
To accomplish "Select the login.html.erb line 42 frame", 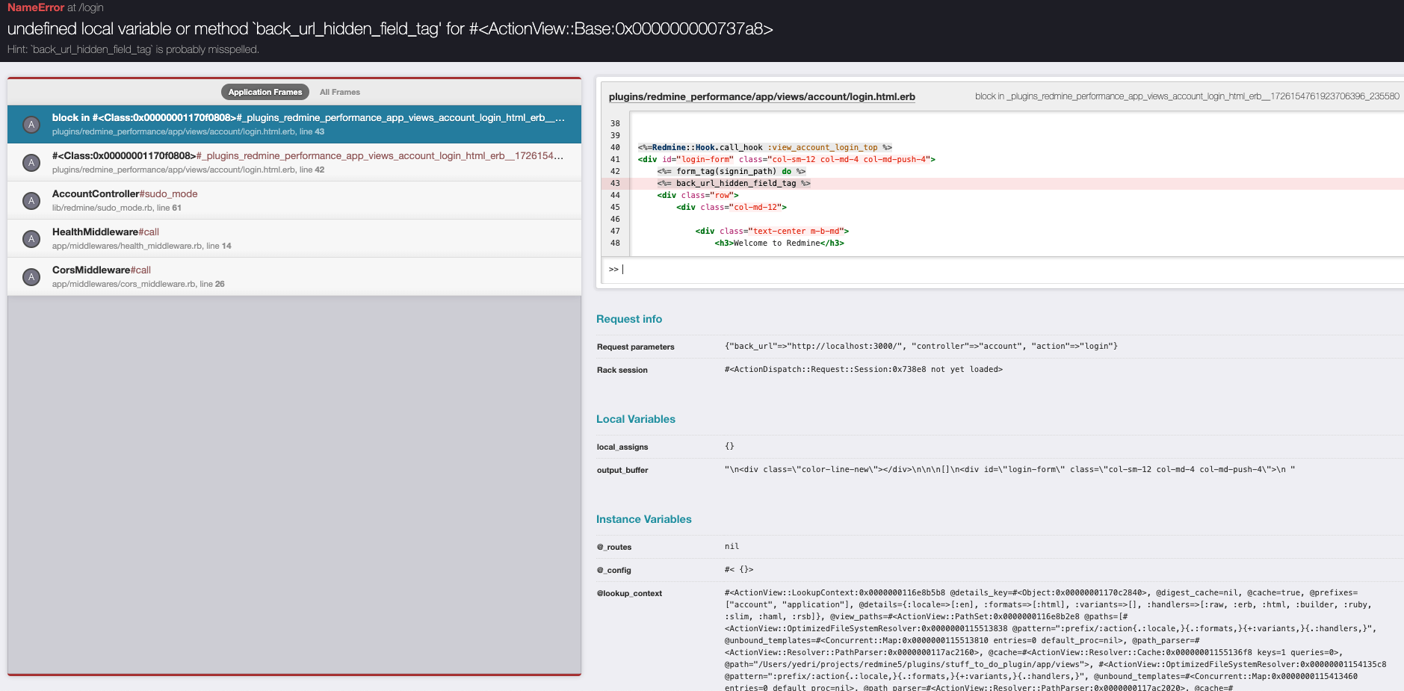I will pyautogui.click(x=294, y=162).
